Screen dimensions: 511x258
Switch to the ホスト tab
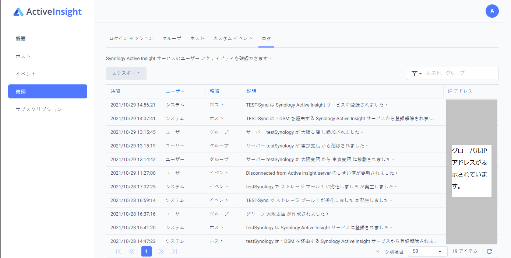197,38
